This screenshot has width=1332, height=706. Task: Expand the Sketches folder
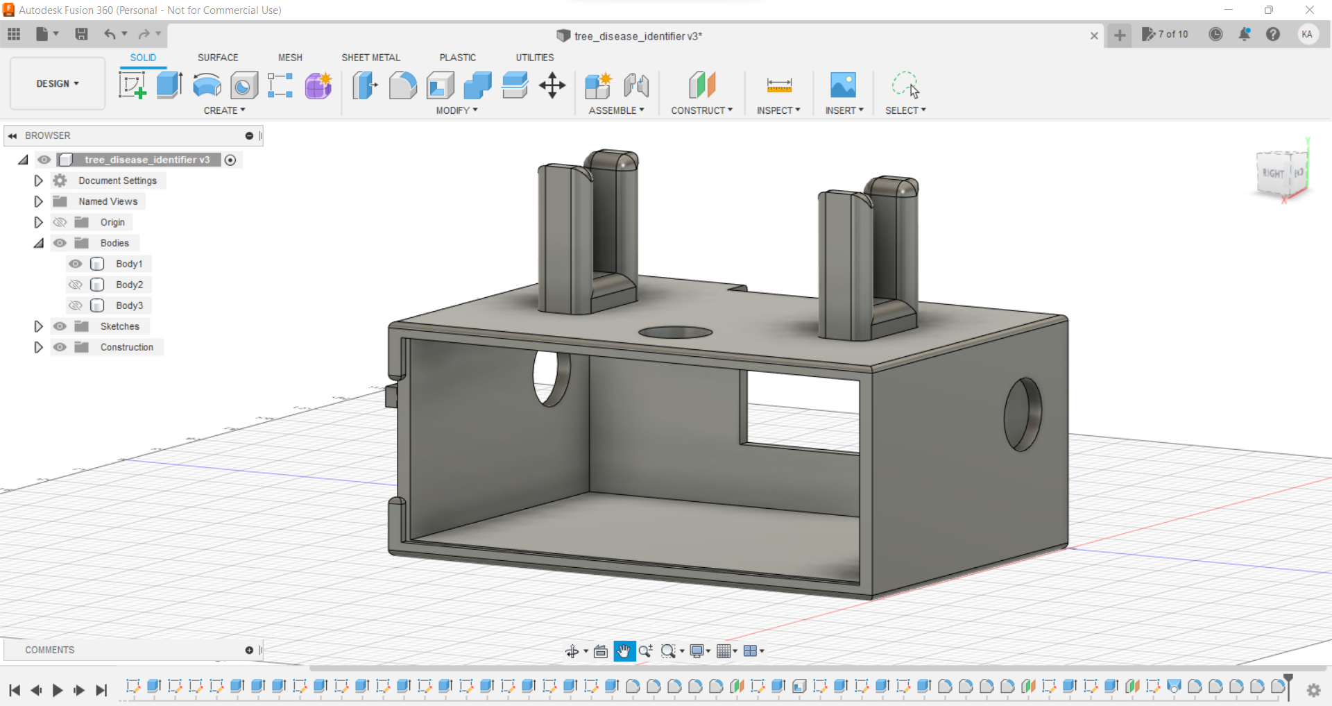pos(38,326)
